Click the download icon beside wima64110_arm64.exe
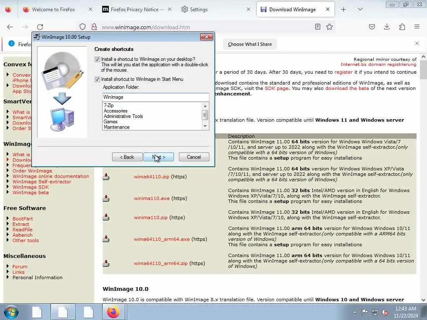This screenshot has height=320, width=427. point(106,239)
